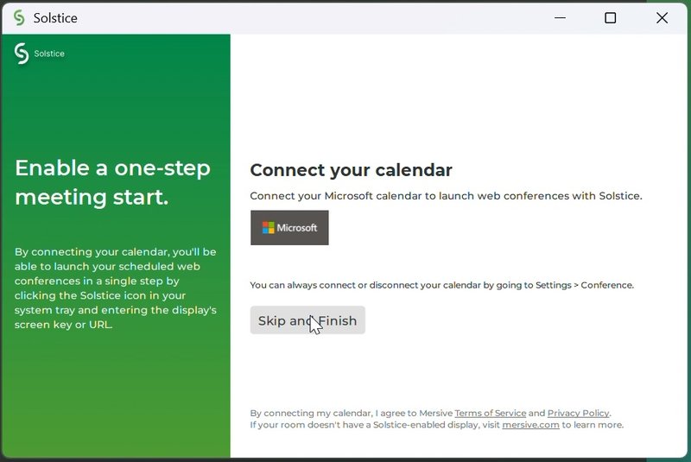The image size is (691, 462).
Task: Click the 'Connect your Microsoft calendar' description line
Action: tap(446, 196)
